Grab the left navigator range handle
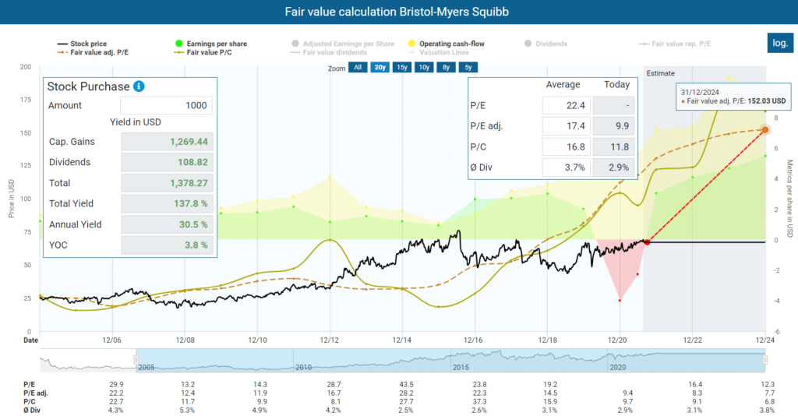This screenshot has width=798, height=416. pos(136,360)
